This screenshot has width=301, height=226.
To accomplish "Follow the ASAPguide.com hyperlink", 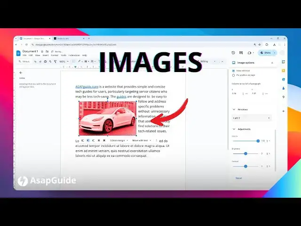I will point(87,87).
